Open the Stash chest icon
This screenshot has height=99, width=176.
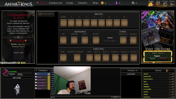point(158,4)
